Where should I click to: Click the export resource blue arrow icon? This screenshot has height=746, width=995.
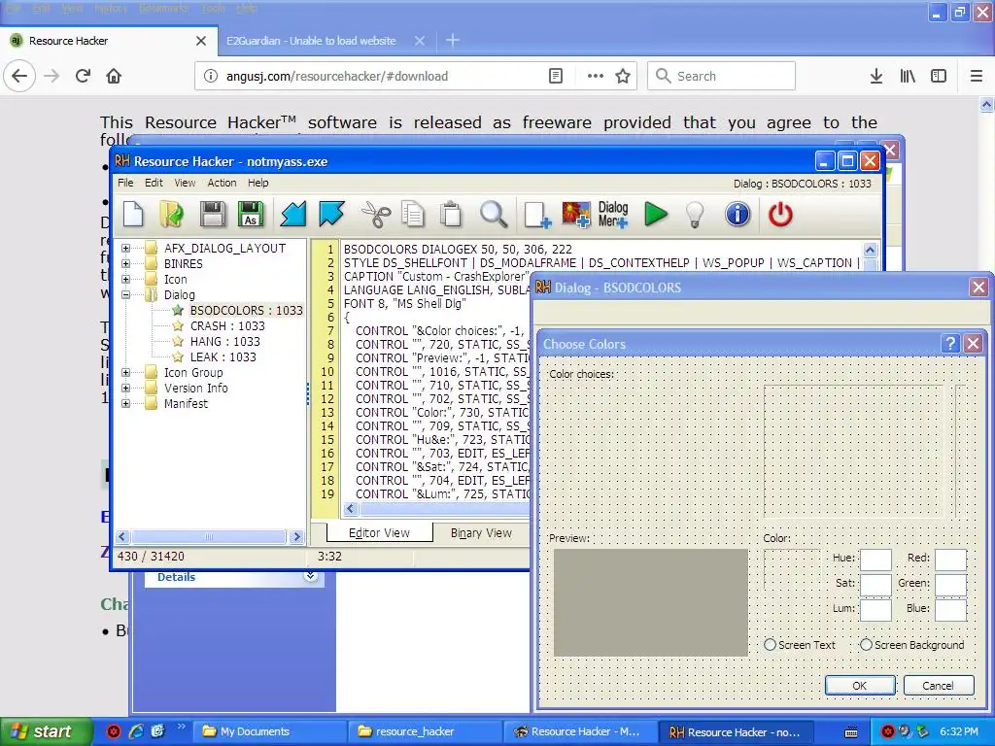[331, 215]
